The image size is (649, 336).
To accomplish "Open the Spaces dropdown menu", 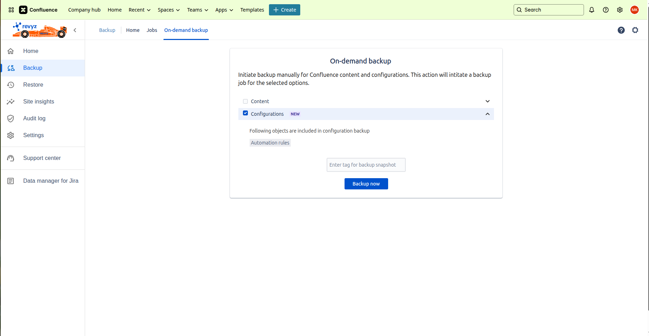I will (168, 10).
